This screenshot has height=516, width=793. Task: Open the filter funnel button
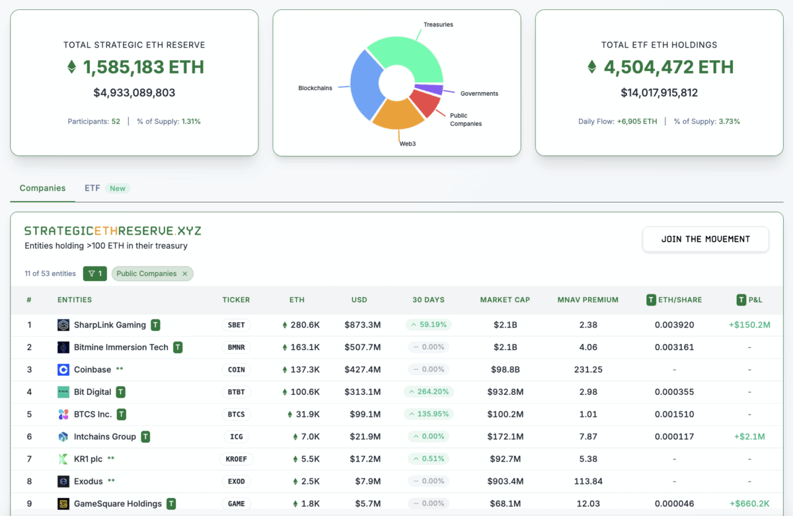tap(95, 273)
